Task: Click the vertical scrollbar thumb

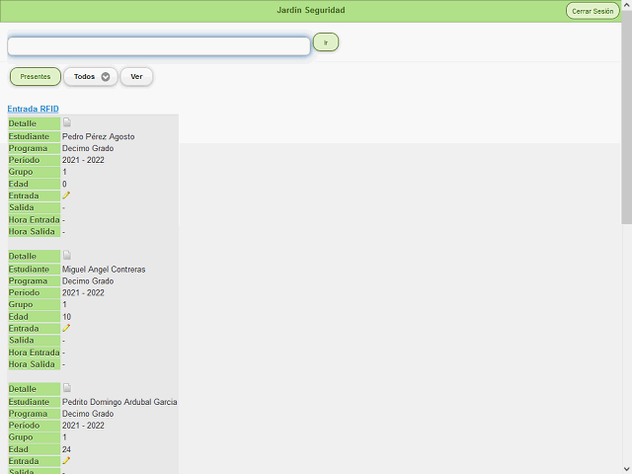Action: point(626,118)
